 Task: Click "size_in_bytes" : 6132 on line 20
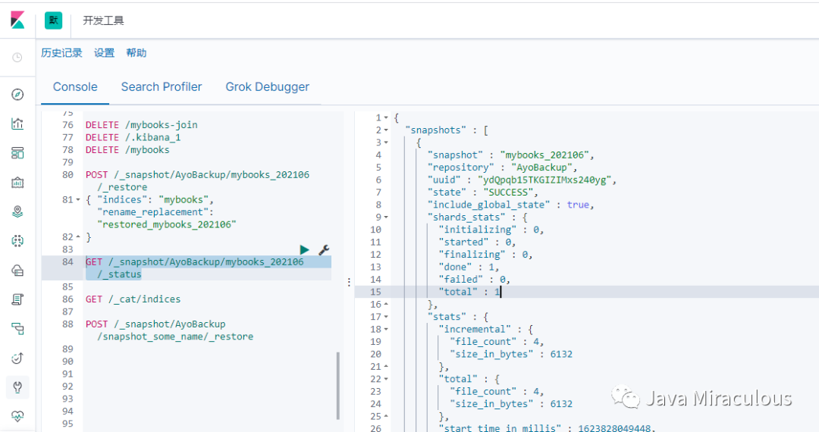tap(511, 354)
